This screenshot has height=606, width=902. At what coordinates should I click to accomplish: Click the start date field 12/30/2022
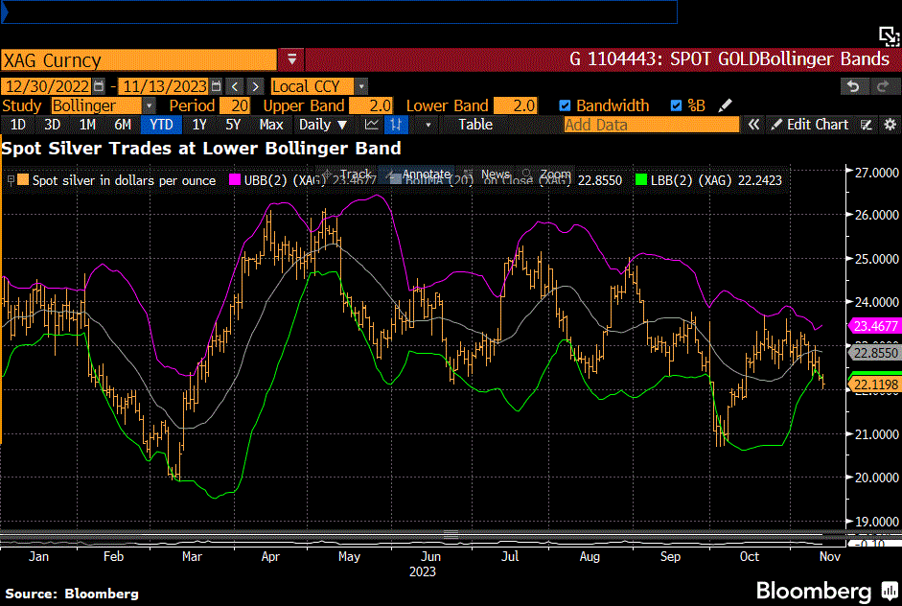pos(47,86)
